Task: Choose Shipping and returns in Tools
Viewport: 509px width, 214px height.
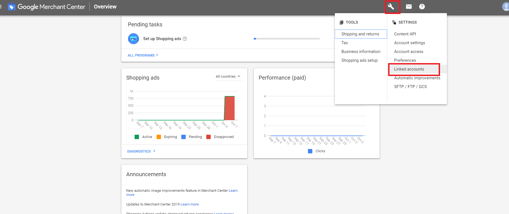Action: click(360, 34)
